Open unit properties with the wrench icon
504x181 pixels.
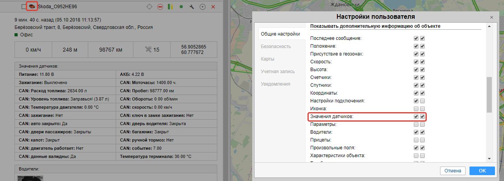(192, 7)
